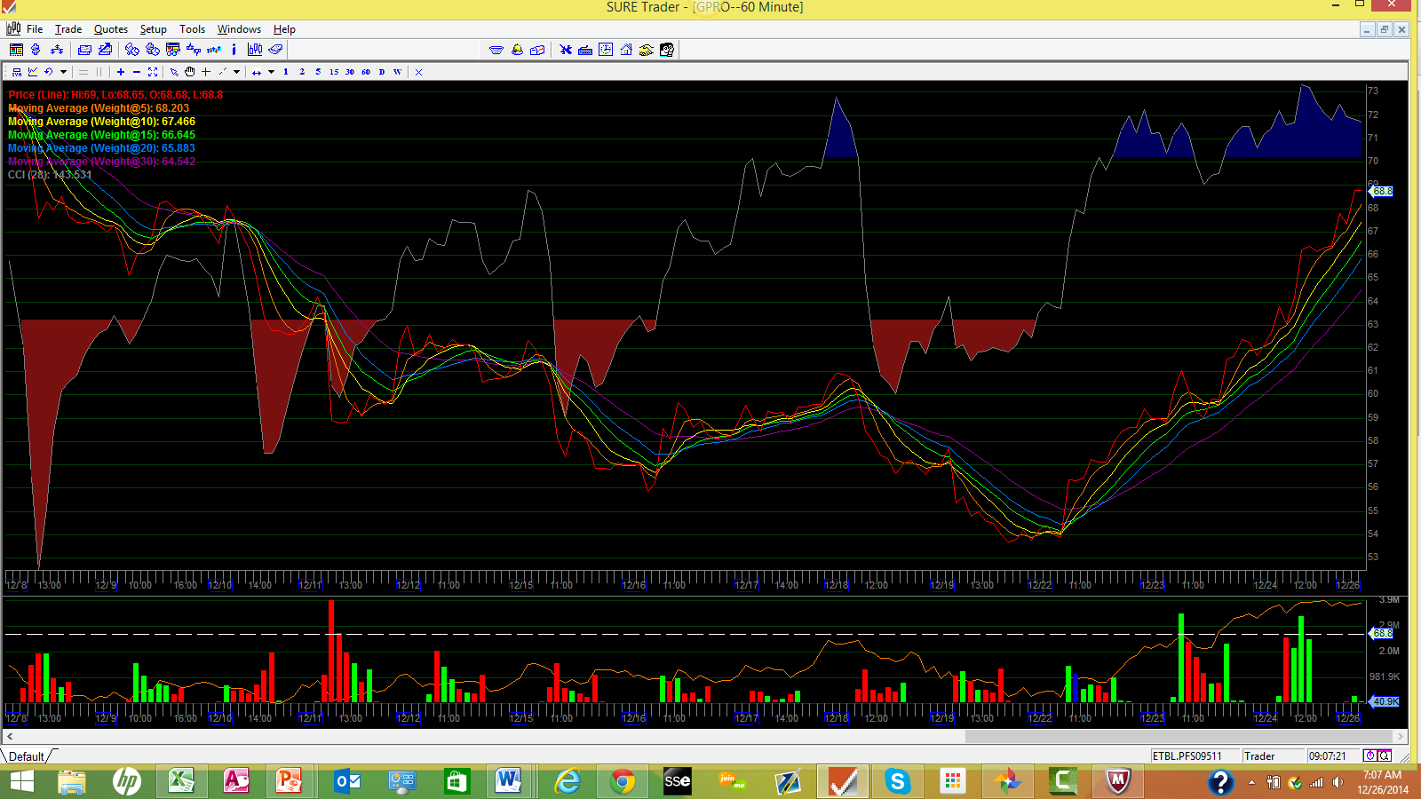1421x799 pixels.
Task: Switch chart to 30 minute interval
Action: [350, 72]
